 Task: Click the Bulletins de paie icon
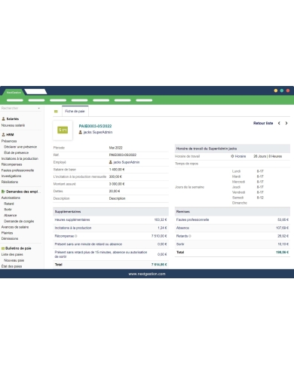(x=3, y=248)
